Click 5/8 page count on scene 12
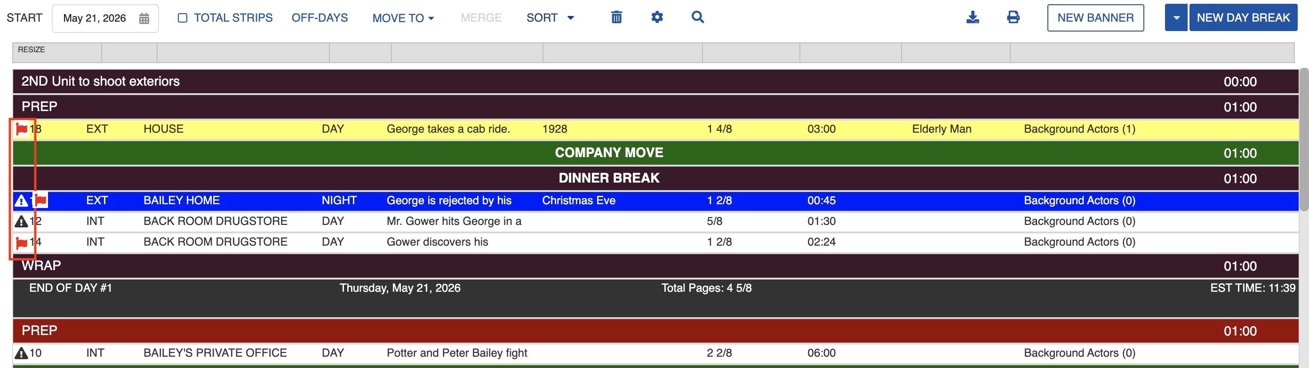1309x368 pixels. point(714,222)
